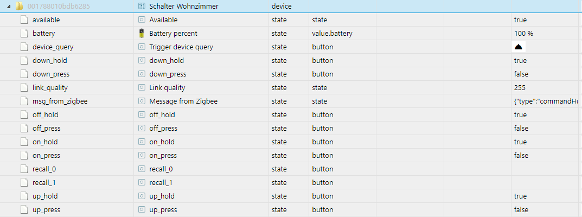
Task: Select the on_press tree item
Action: pyautogui.click(x=47, y=155)
